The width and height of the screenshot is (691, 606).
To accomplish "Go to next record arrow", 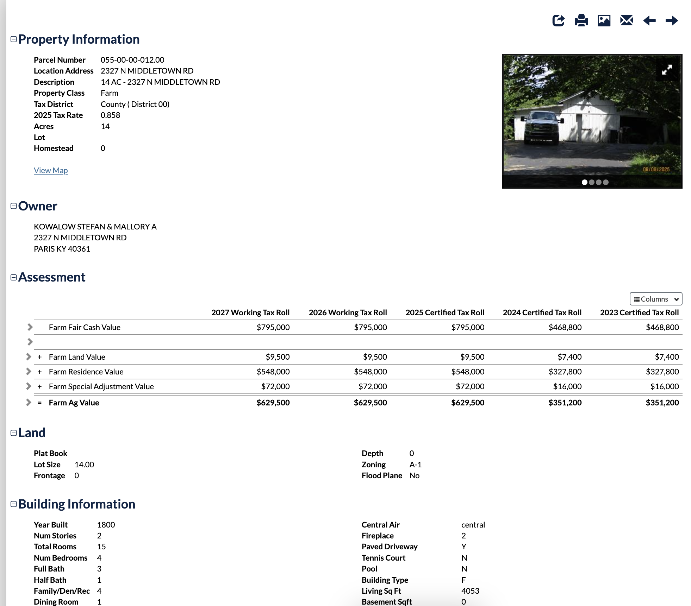I will click(x=672, y=20).
